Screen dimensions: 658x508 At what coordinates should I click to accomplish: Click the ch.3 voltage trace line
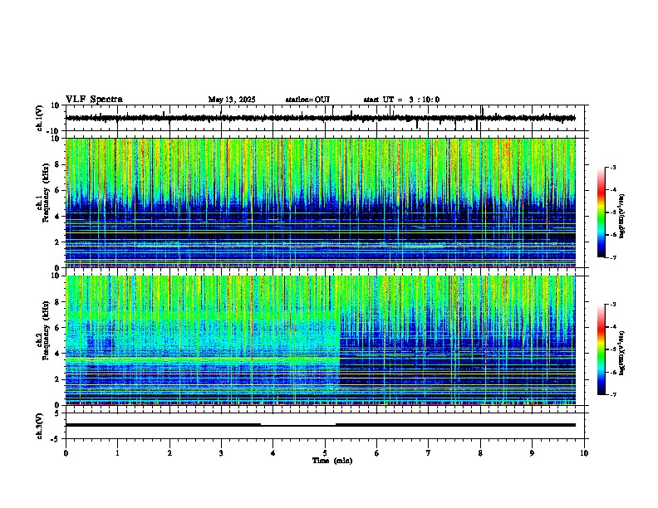[x=320, y=425]
